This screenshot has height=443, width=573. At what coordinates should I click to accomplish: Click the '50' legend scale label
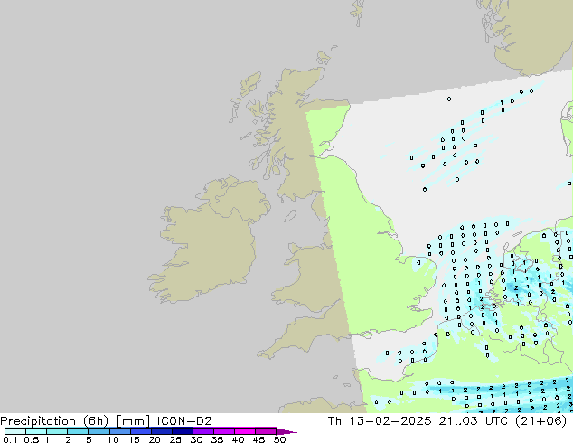[x=279, y=439]
